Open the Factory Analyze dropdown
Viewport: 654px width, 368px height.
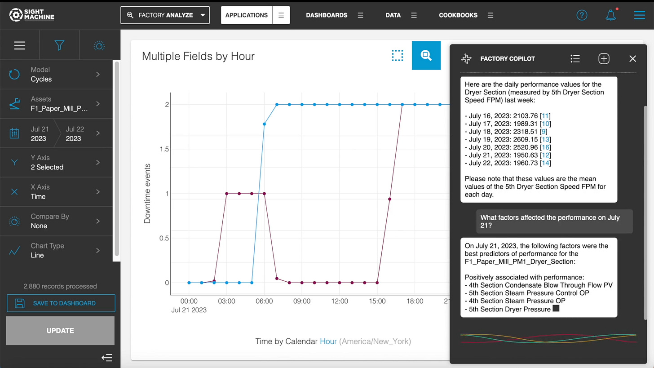click(165, 15)
